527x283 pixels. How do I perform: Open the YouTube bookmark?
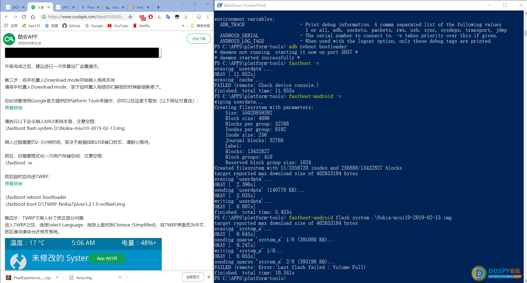coord(118,26)
